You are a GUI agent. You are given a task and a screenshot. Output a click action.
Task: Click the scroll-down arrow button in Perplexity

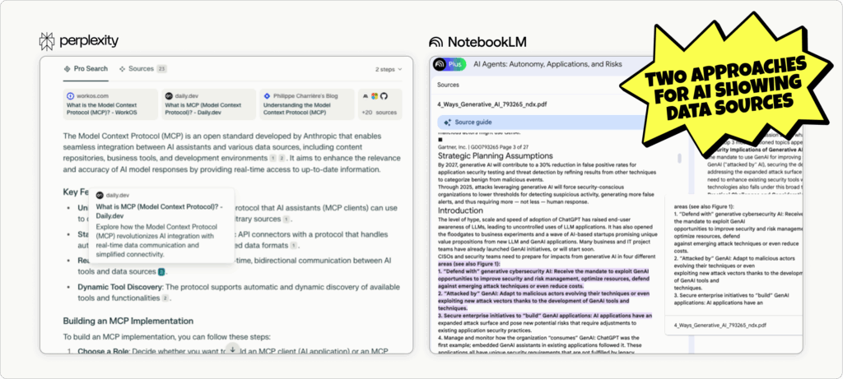pos(232,349)
